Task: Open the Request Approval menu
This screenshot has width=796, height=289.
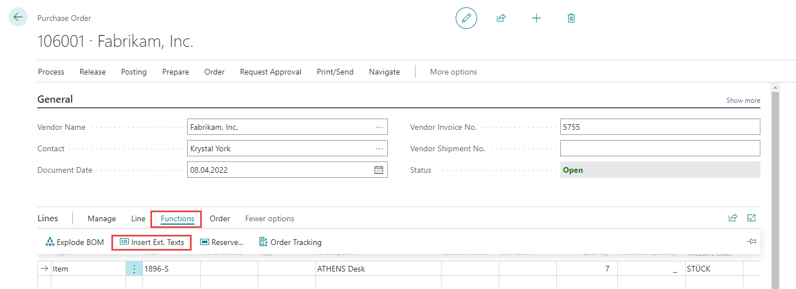Action: click(271, 72)
